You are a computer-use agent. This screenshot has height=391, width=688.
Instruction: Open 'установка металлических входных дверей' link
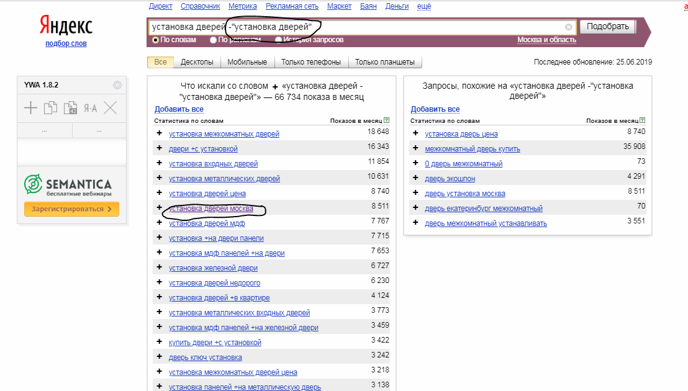coord(240,313)
